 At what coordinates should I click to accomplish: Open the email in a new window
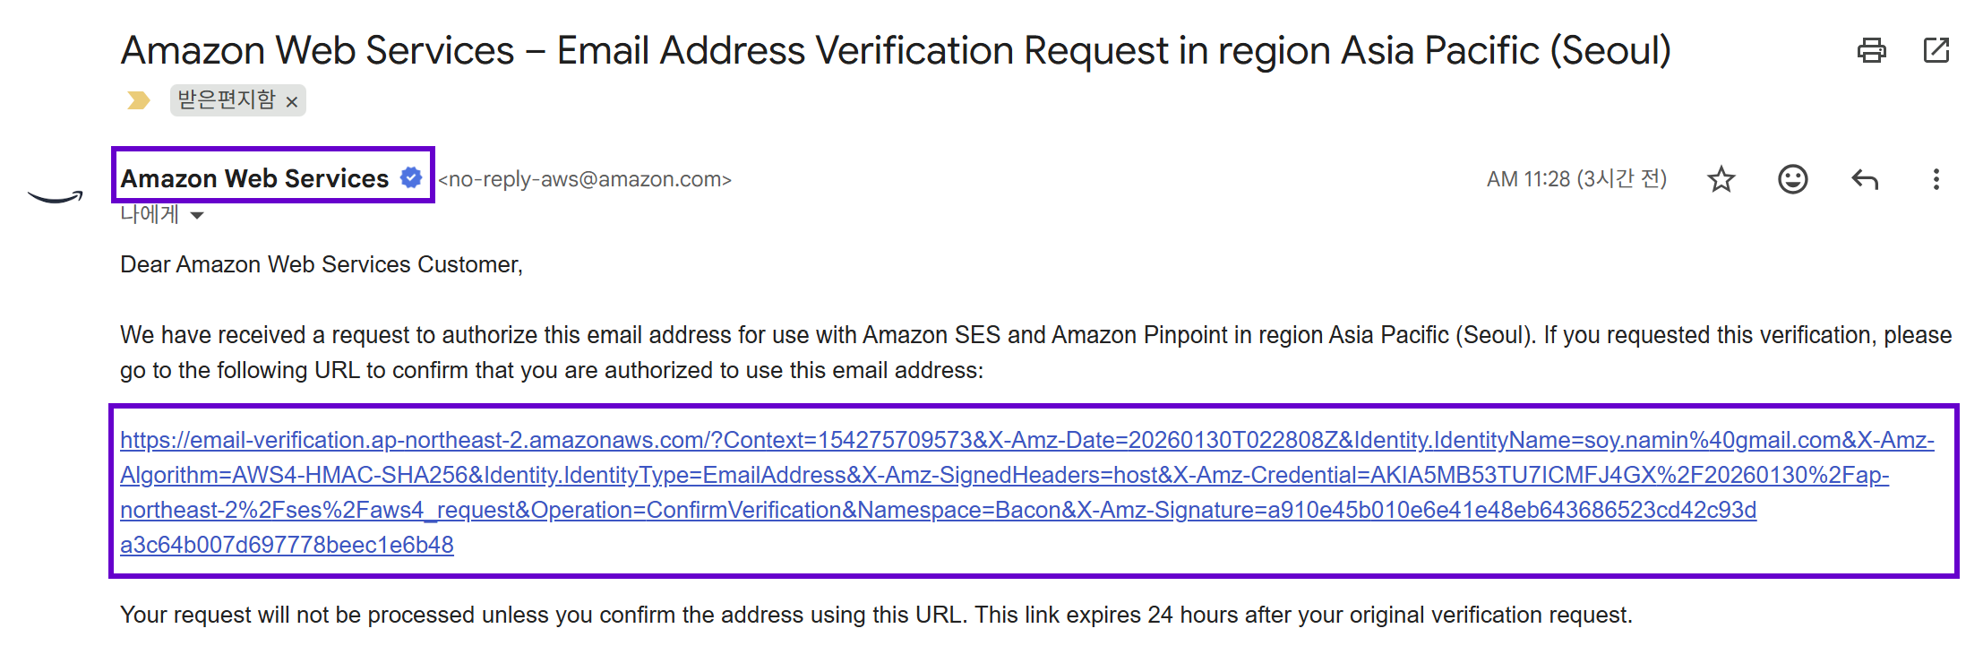[1936, 50]
